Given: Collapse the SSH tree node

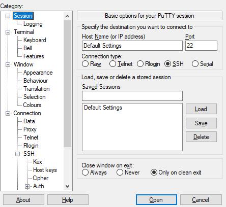Looking at the screenshot, I should (17, 154).
